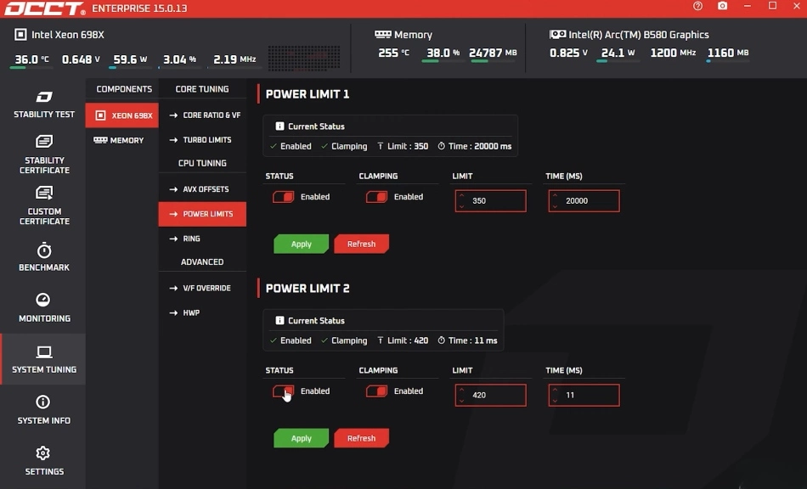Screen dimensions: 807x489
Task: Click the help question mark icon
Action: (x=697, y=6)
